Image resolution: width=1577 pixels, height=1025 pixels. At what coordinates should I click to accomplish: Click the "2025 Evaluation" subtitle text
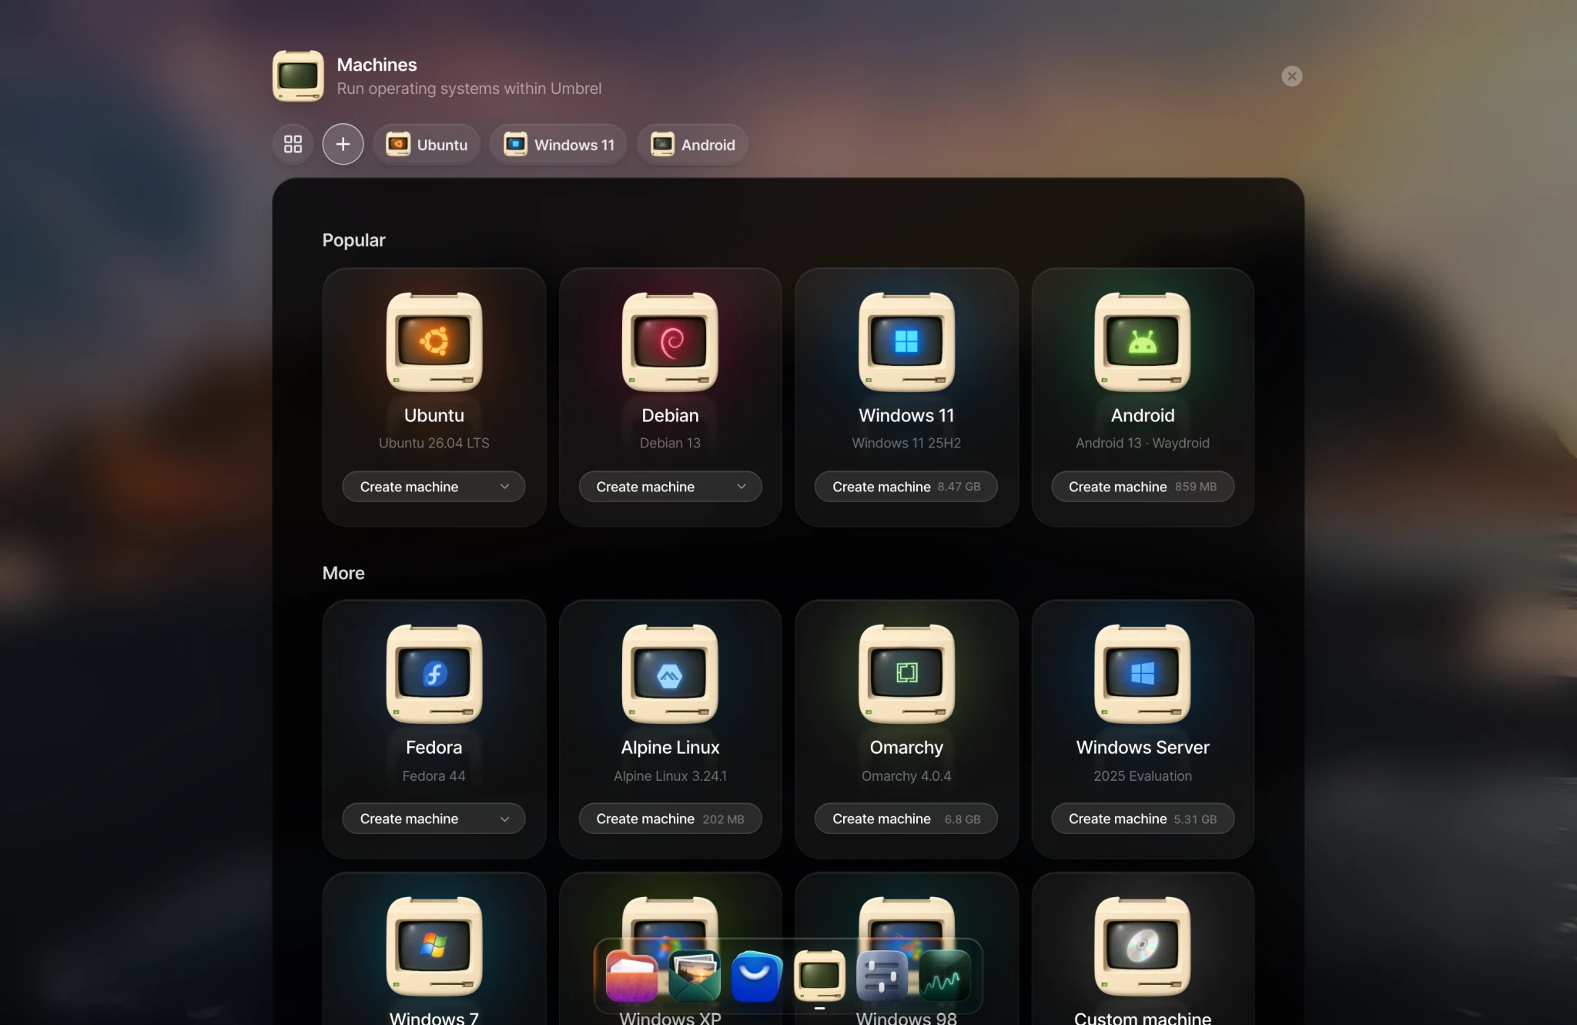tap(1143, 775)
